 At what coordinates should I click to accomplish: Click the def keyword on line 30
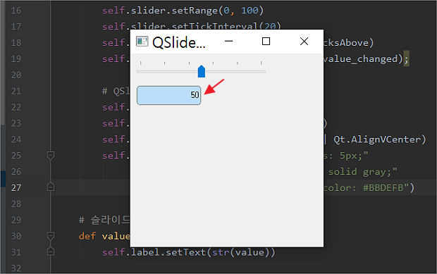(x=87, y=236)
